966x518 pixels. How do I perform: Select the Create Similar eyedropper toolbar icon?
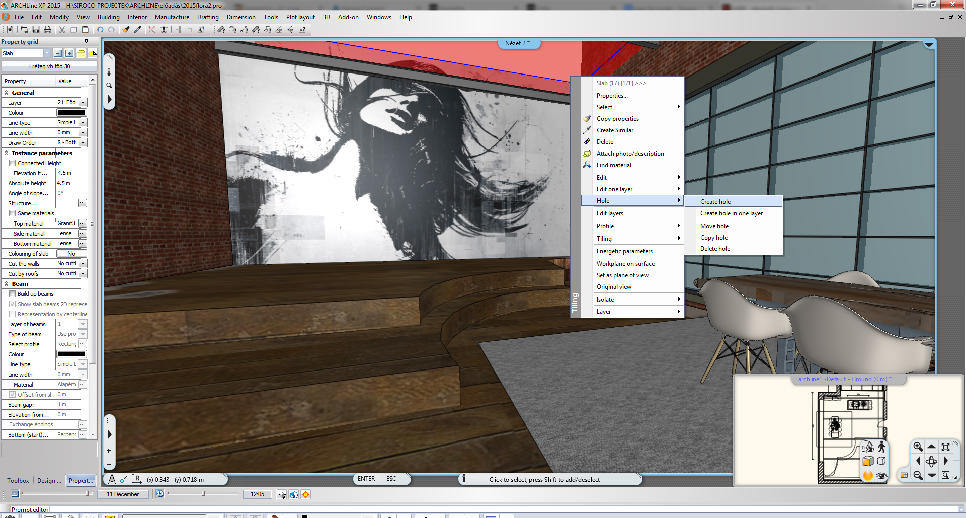pos(138,30)
